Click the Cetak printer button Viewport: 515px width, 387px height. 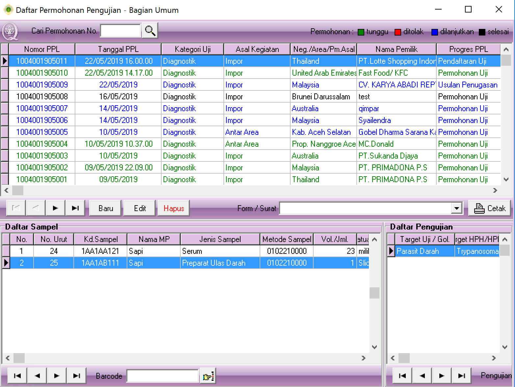[x=489, y=208]
